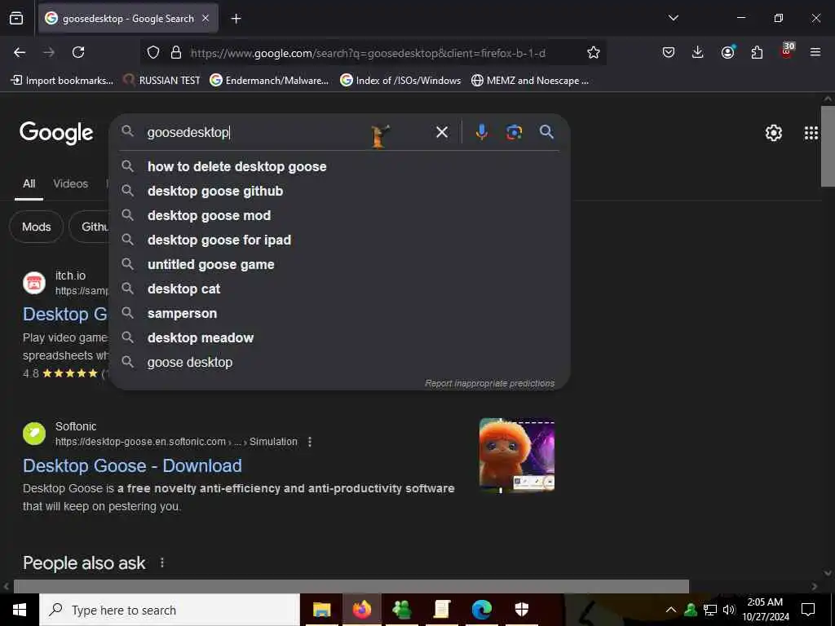Click the taskbar Type here to search box
The height and width of the screenshot is (626, 835).
170,610
